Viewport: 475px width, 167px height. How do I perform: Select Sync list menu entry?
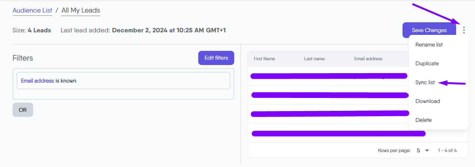(425, 82)
